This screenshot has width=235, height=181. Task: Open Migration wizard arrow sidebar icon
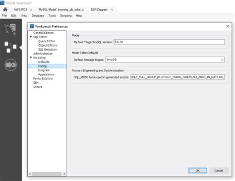tap(10, 65)
